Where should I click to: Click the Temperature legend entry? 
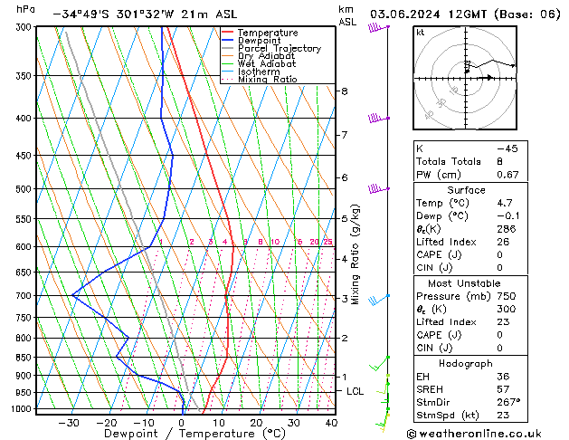[x=268, y=33]
